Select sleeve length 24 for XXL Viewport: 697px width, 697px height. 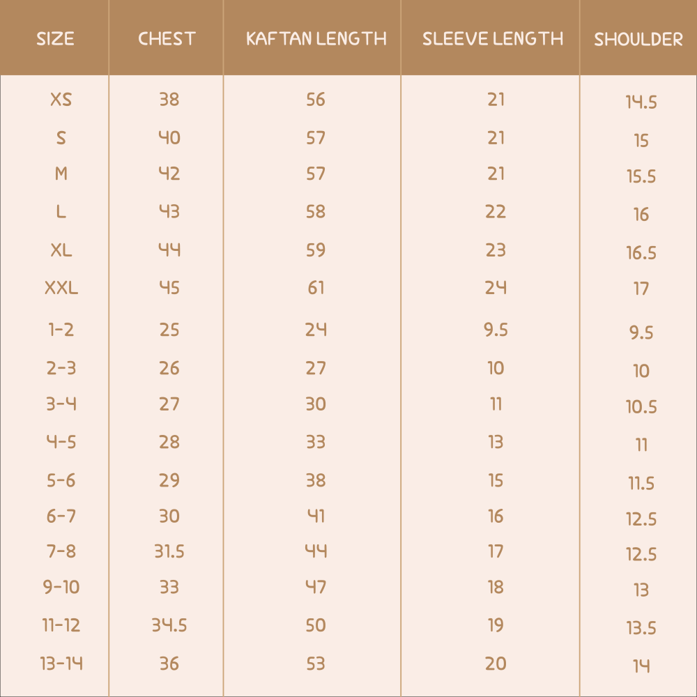point(496,288)
